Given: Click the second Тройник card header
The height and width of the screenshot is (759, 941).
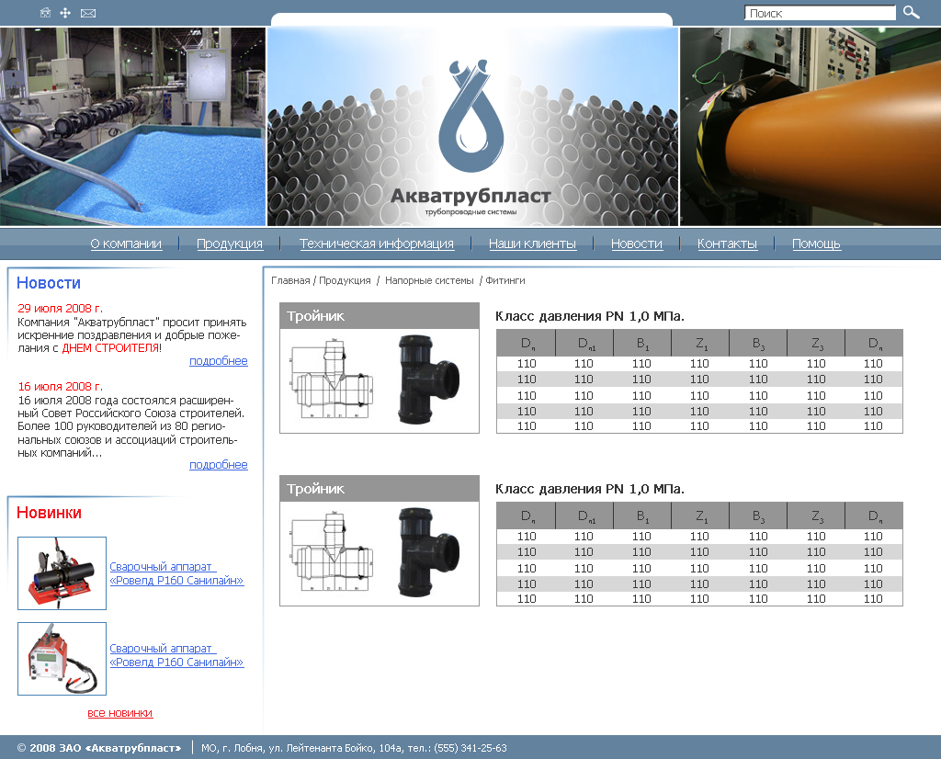Looking at the screenshot, I should coord(380,489).
